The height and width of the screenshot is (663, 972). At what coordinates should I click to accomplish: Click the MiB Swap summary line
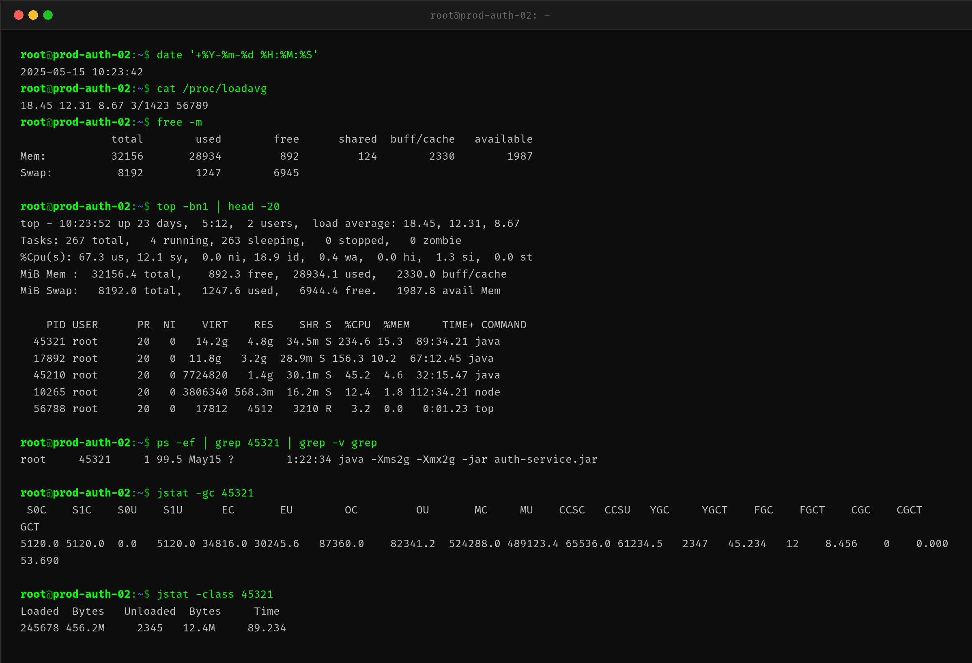(x=260, y=291)
